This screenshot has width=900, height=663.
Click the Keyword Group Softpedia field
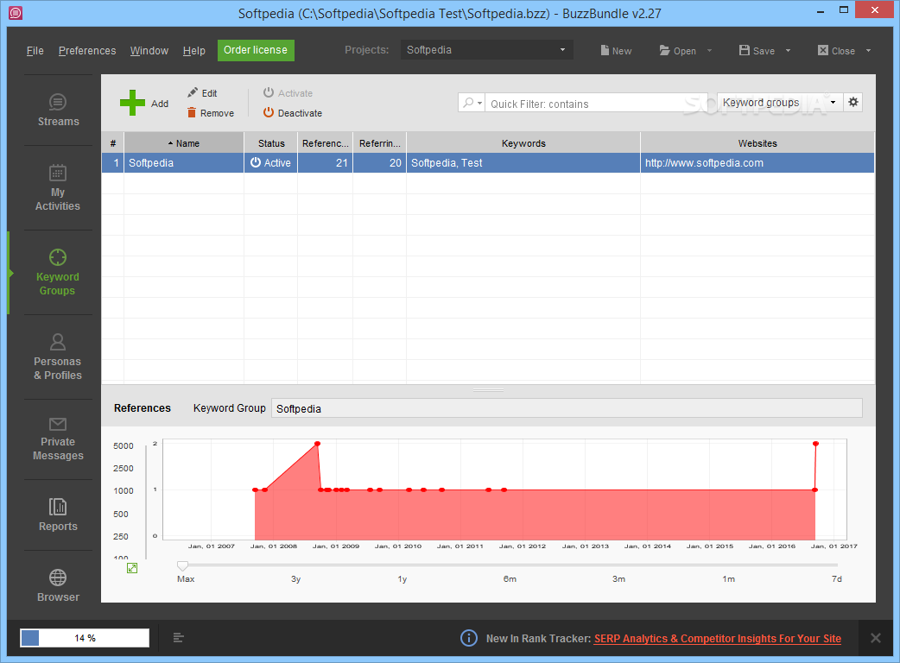pos(567,408)
